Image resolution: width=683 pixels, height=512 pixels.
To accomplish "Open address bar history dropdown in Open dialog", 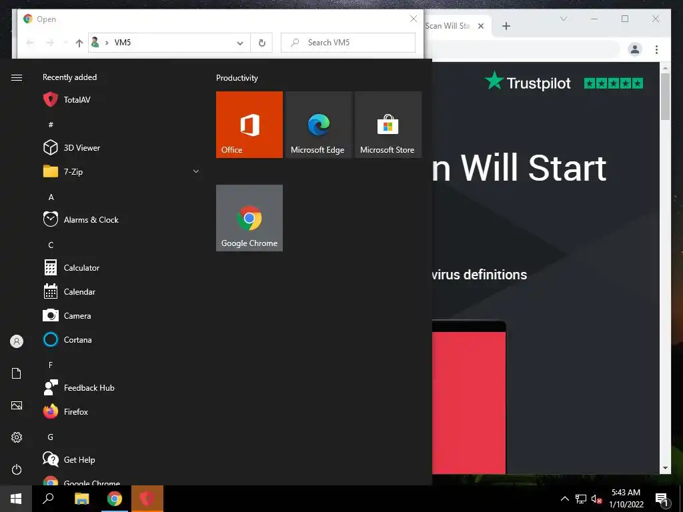I will (240, 43).
